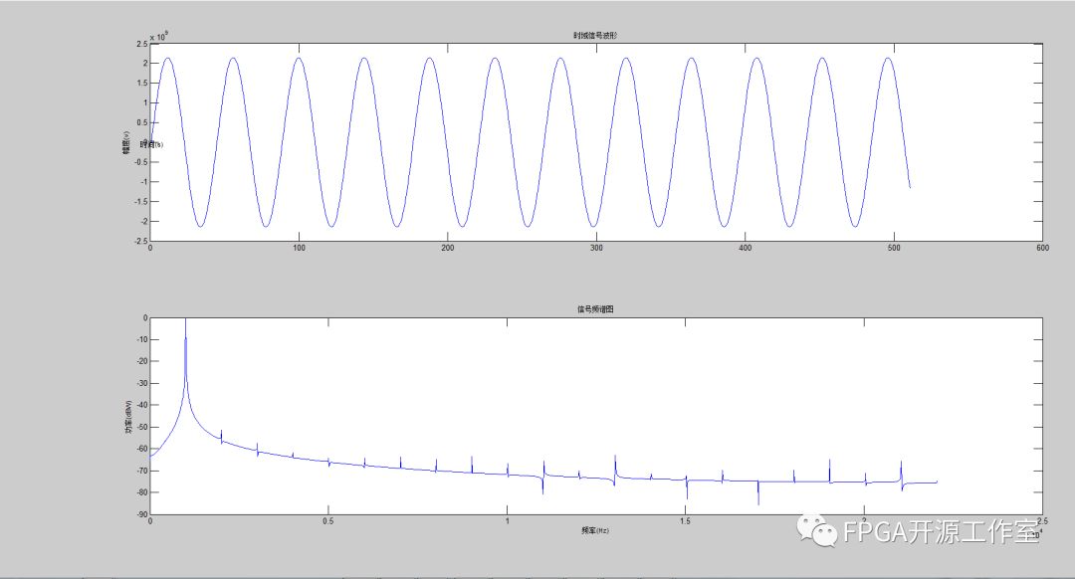Click the 1.5 tick label on frequency axis

[x=685, y=521]
